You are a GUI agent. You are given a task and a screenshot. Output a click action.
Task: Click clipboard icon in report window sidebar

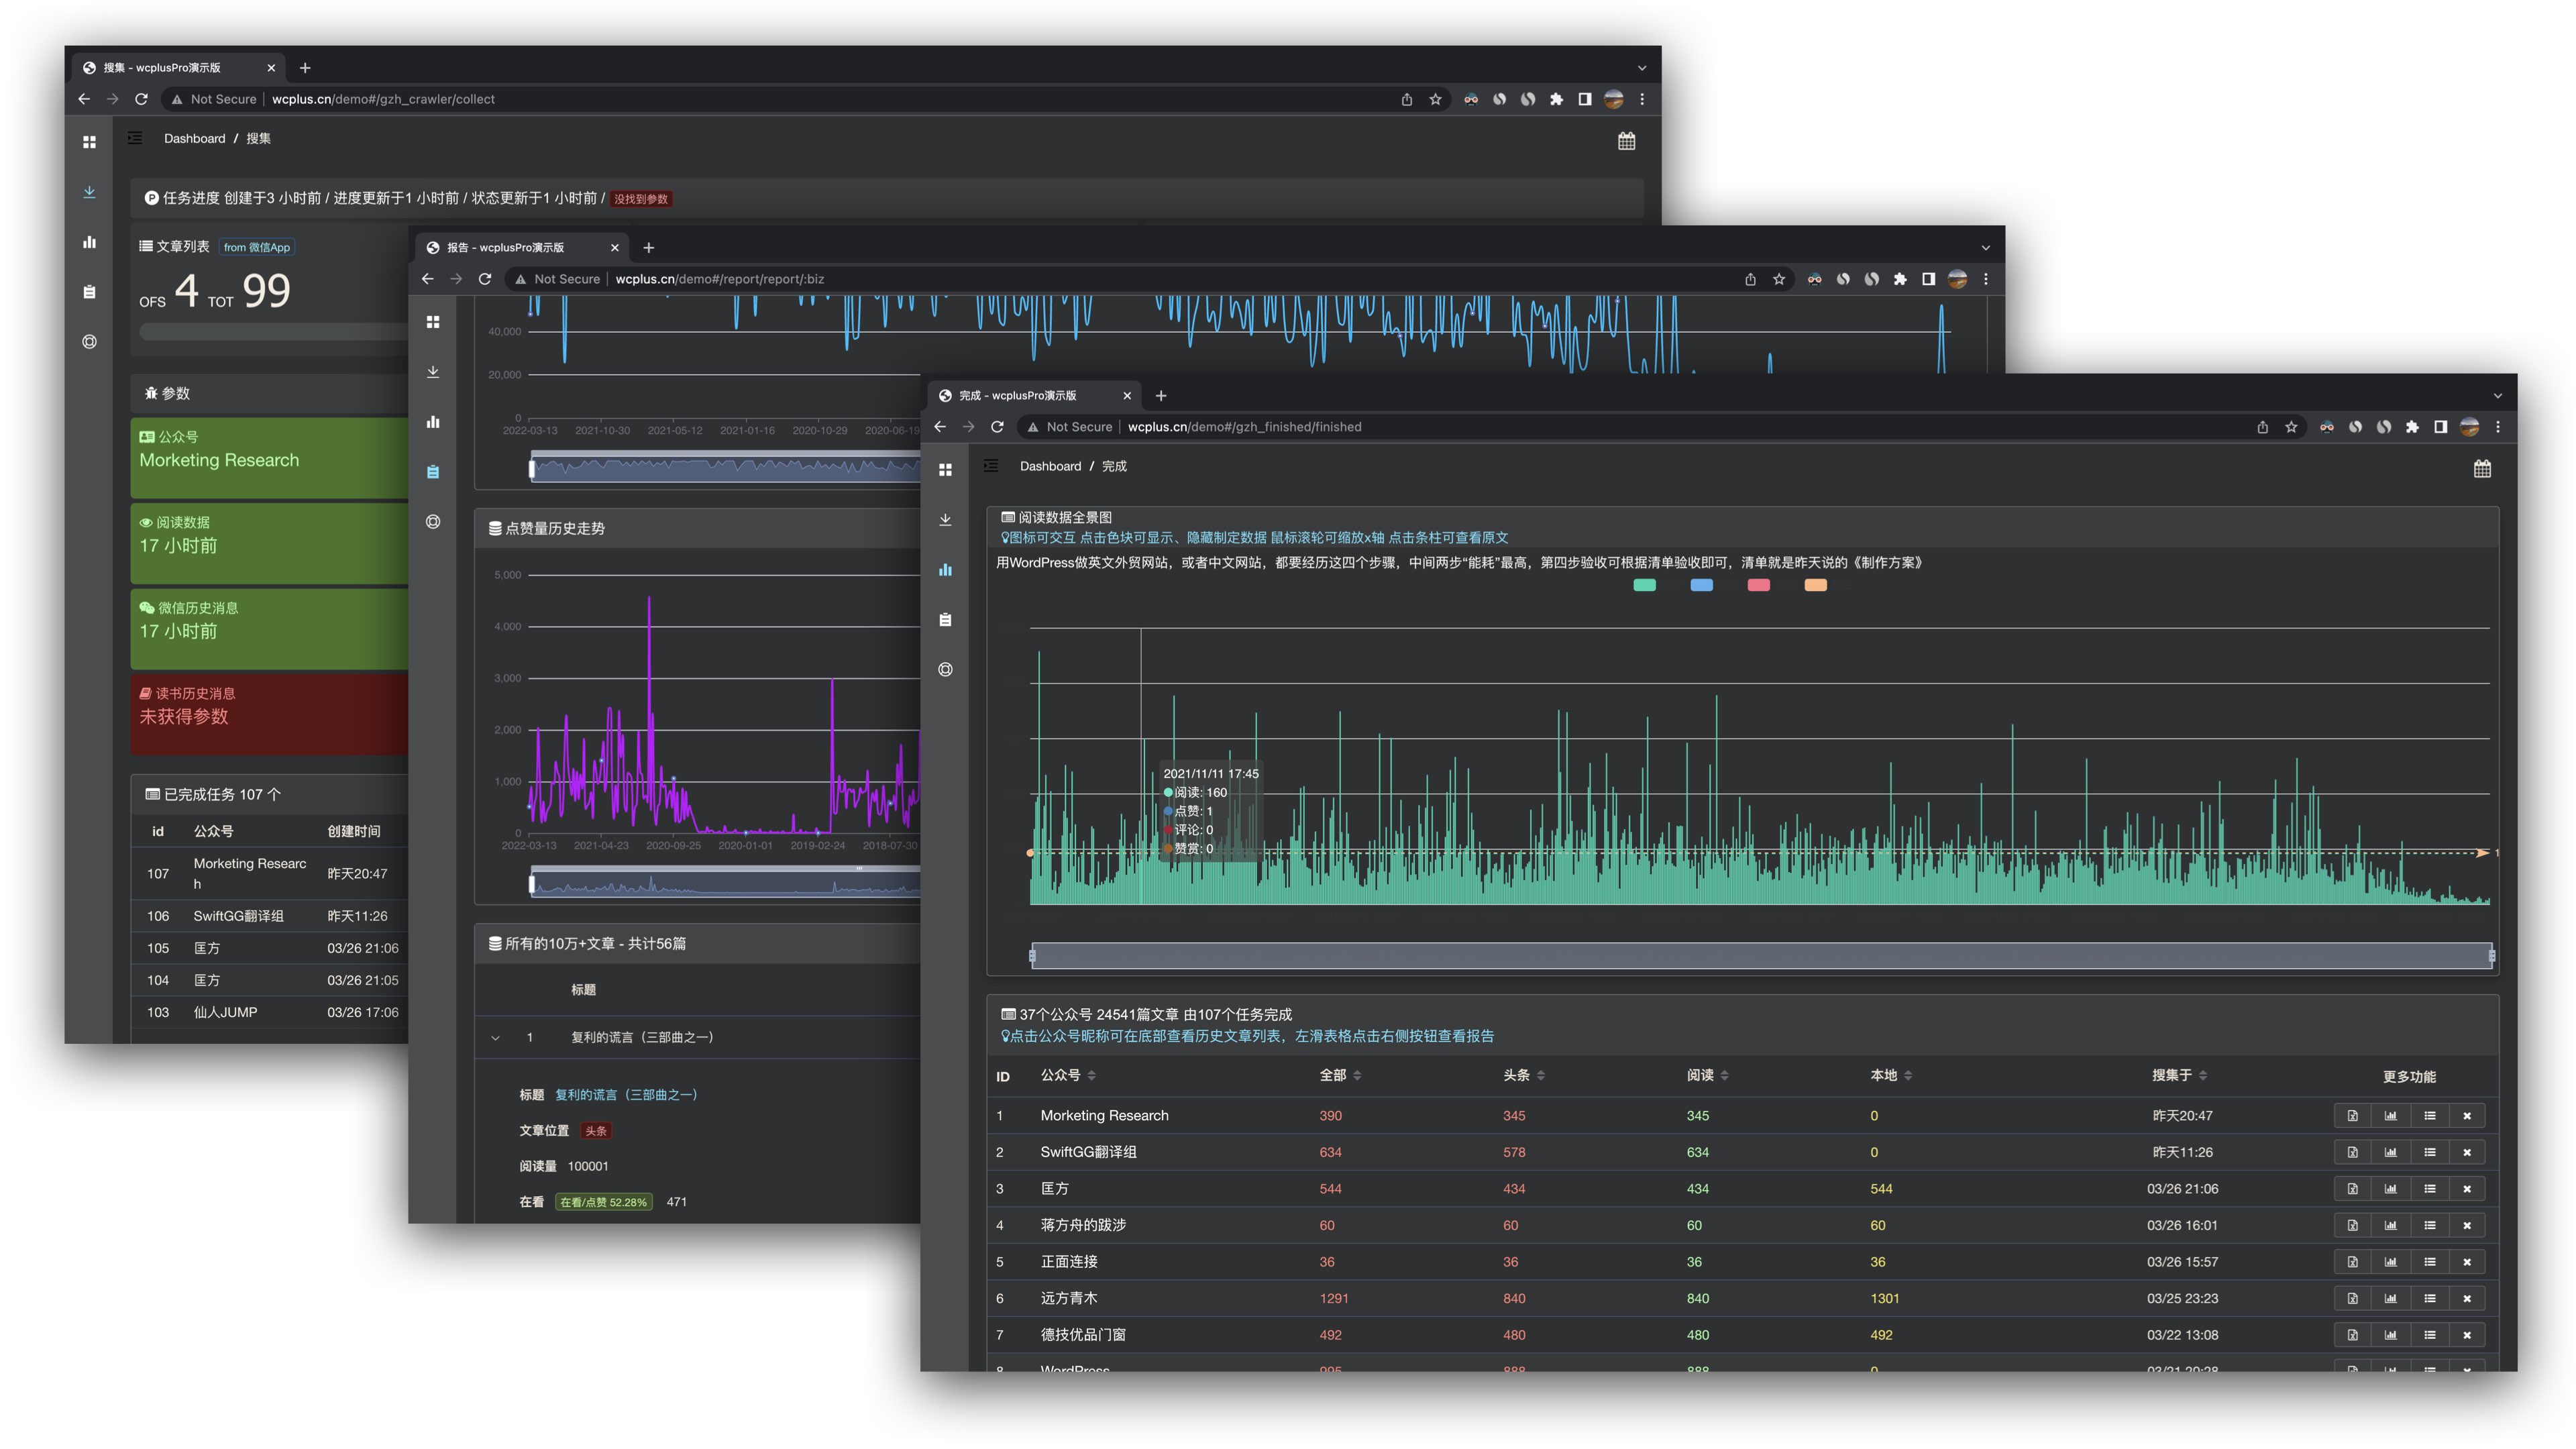click(x=433, y=472)
